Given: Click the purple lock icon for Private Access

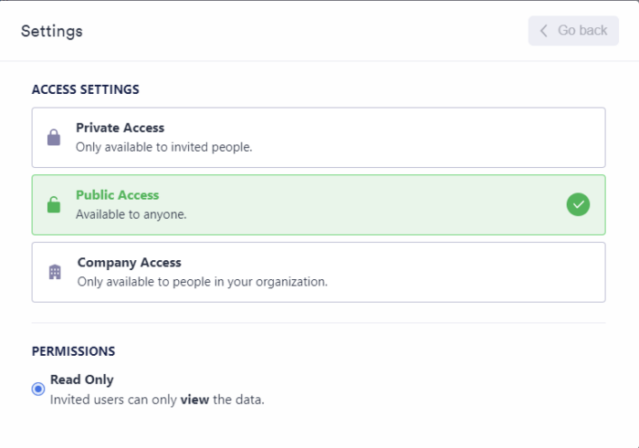Looking at the screenshot, I should tap(54, 138).
